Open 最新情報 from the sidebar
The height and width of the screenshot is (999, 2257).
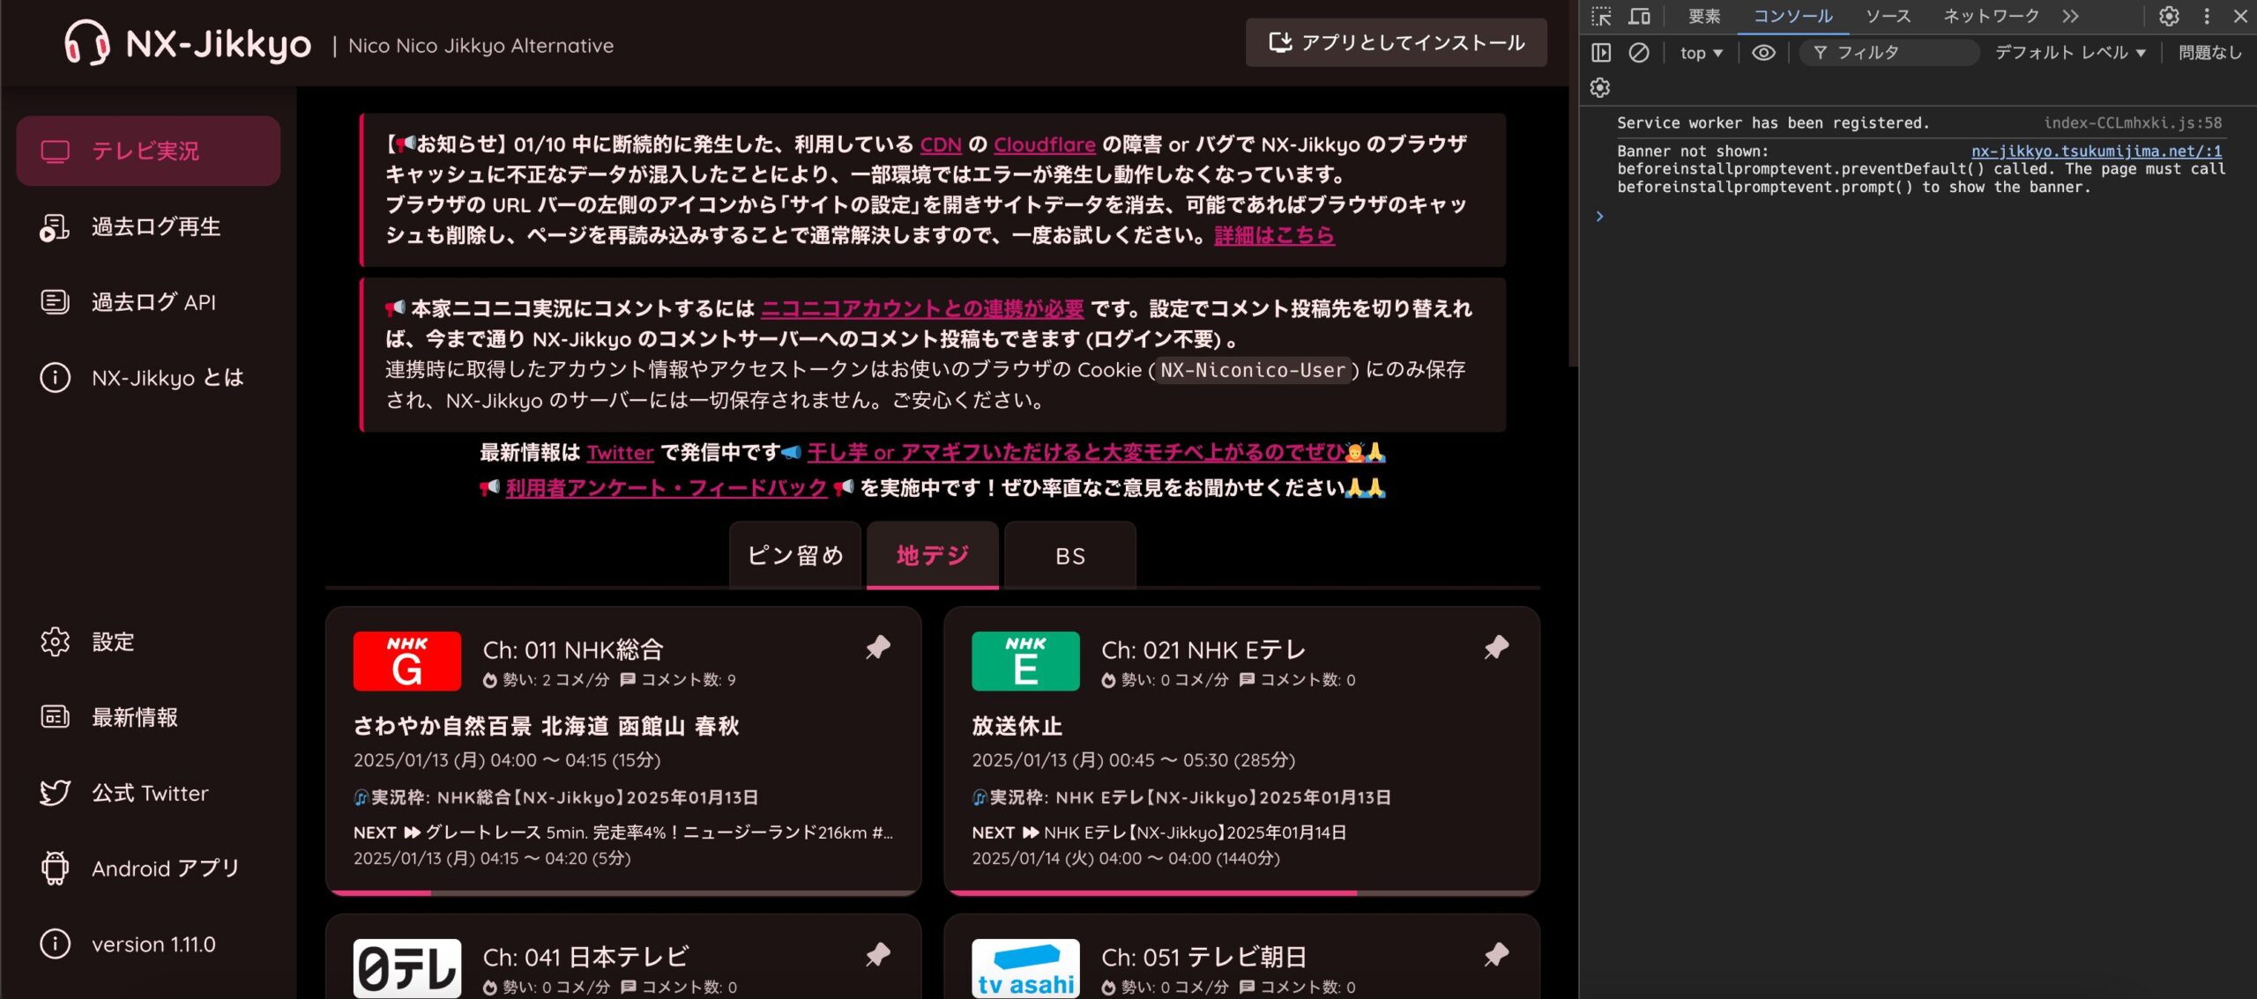(148, 717)
